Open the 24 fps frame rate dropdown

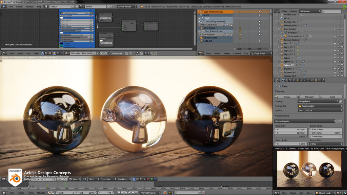[326, 144]
